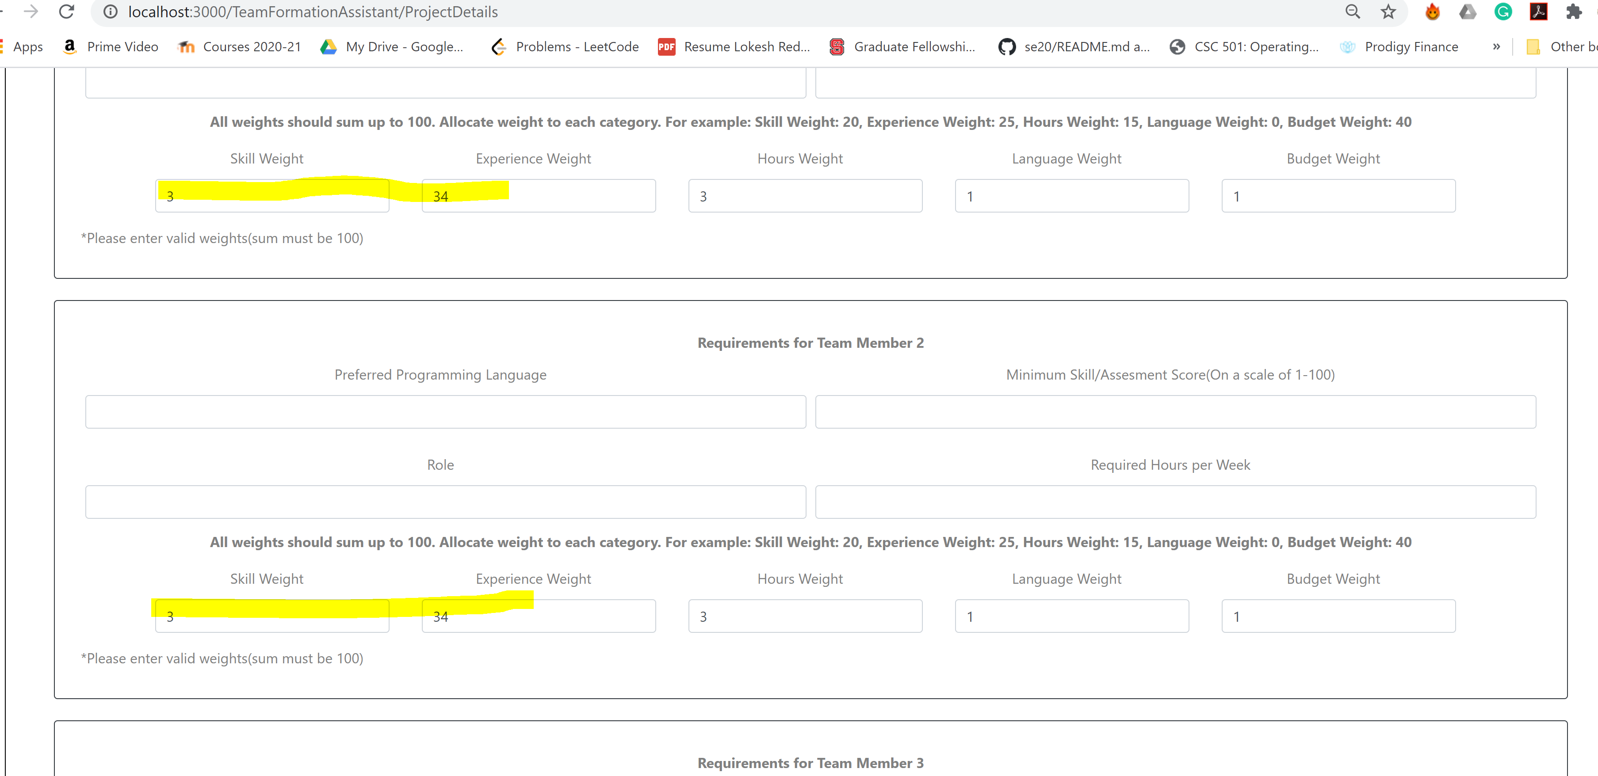Click first section Hours Weight field
Screen dimensions: 1598x776
(x=805, y=196)
